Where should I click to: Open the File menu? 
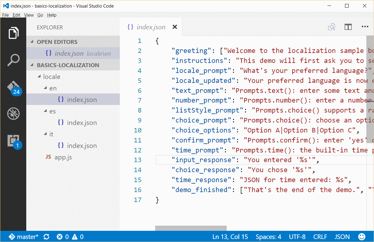pyautogui.click(x=5, y=15)
